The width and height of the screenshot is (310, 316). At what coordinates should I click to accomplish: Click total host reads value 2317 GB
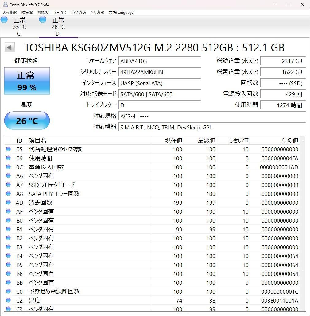(x=283, y=61)
